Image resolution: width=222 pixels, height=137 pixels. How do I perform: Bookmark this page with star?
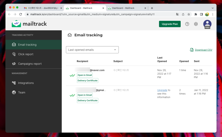coord(189,14)
